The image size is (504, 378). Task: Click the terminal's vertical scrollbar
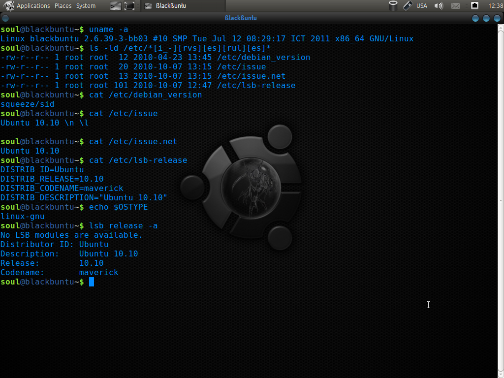(501, 201)
